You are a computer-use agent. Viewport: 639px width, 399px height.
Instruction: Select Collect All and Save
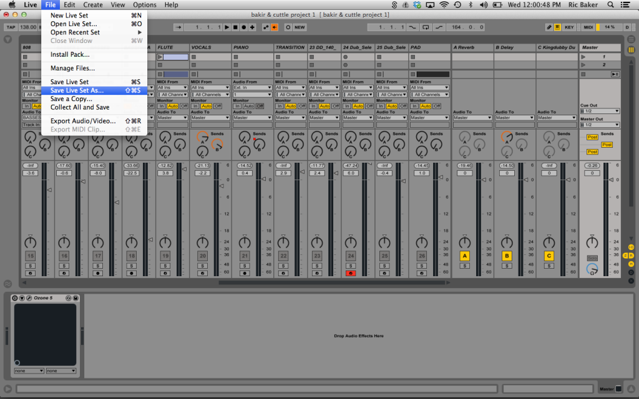click(94, 107)
